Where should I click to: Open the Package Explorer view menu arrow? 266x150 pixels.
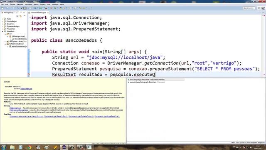click(25, 16)
